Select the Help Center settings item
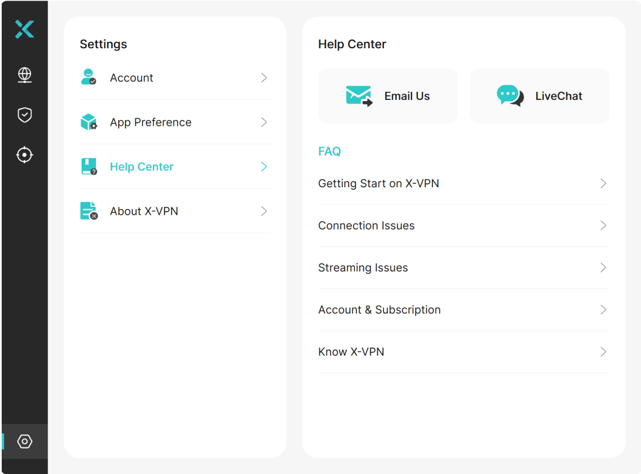Viewport: 641px width, 474px height. (175, 167)
